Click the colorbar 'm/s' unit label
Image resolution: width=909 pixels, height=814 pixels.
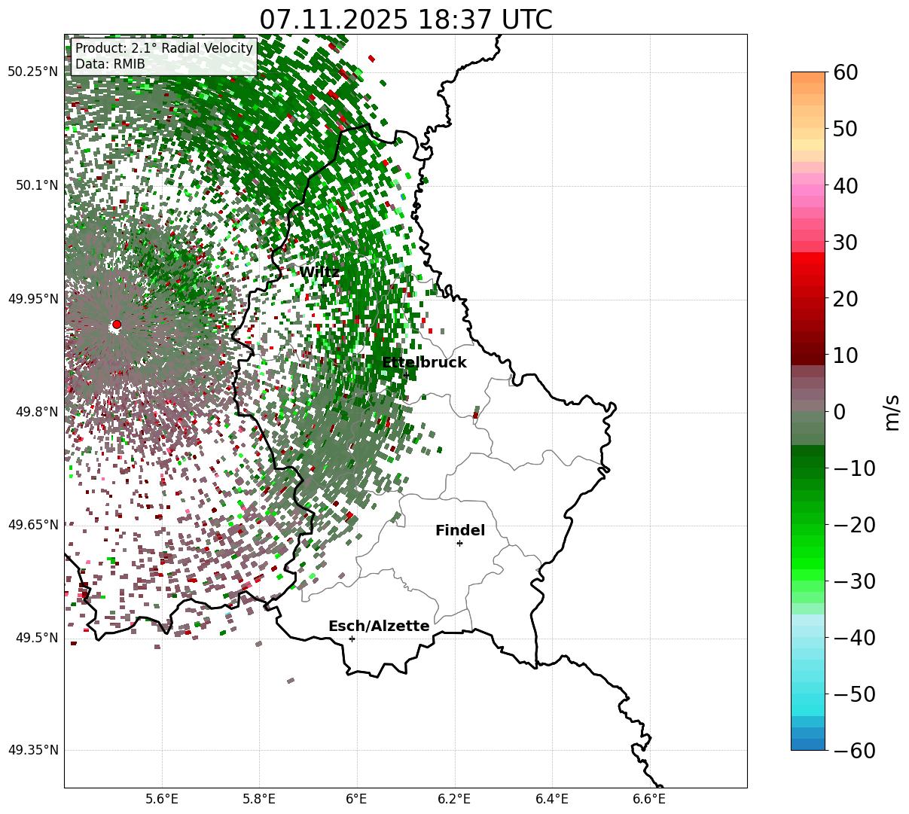[x=892, y=411]
